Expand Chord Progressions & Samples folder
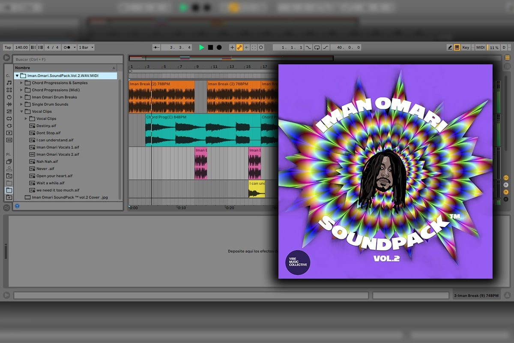 (x=22, y=83)
